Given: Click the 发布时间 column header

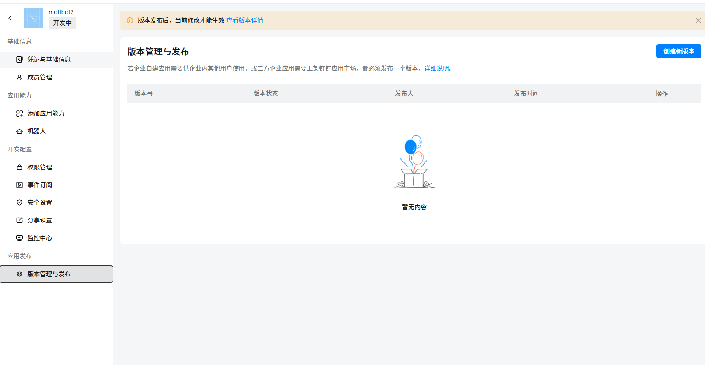Looking at the screenshot, I should pos(526,94).
